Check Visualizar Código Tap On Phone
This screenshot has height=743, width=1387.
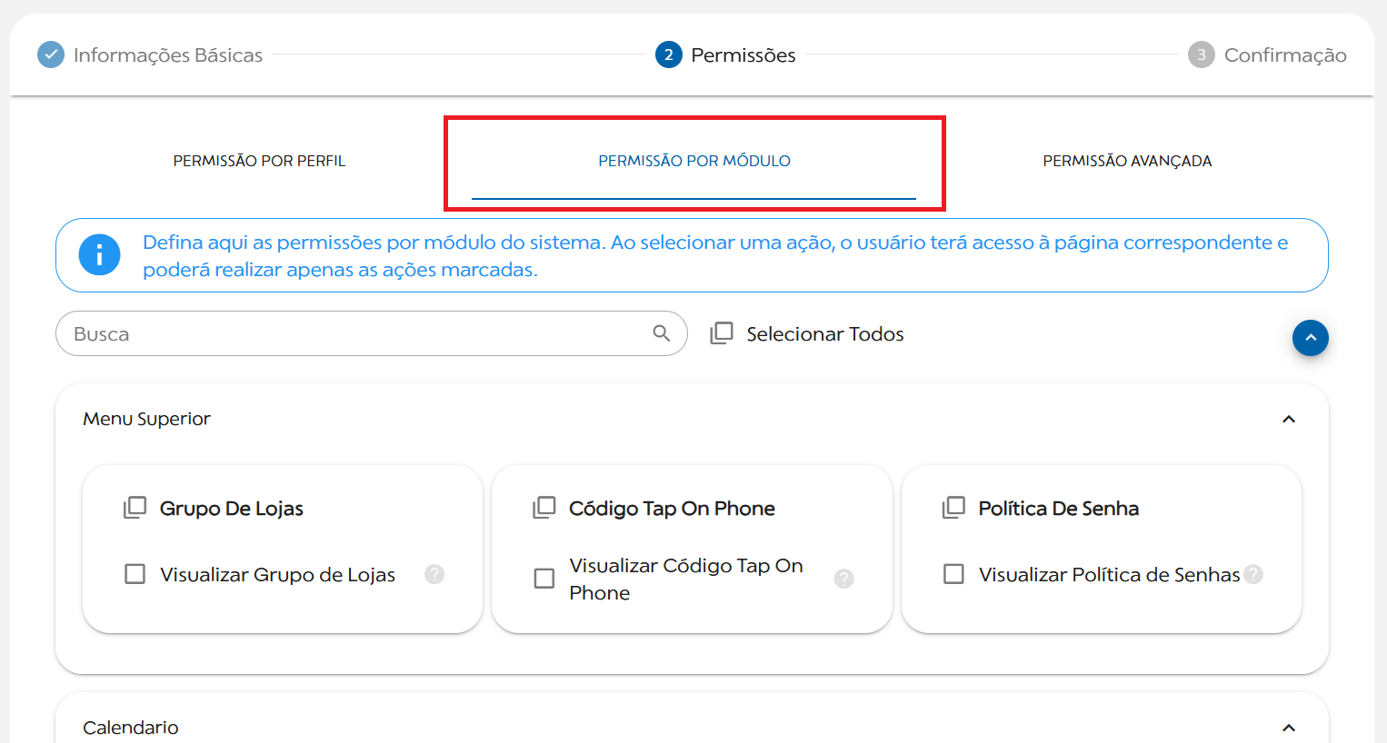[x=544, y=579]
